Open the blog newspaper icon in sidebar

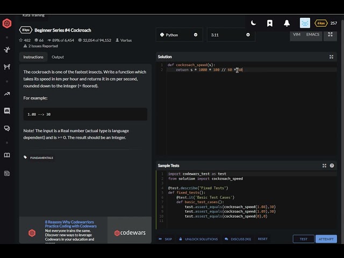click(x=7, y=173)
